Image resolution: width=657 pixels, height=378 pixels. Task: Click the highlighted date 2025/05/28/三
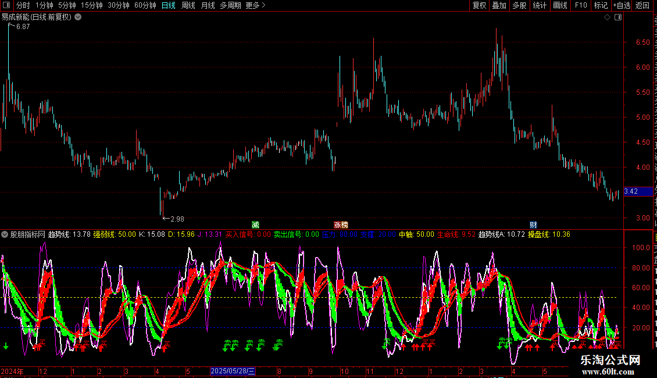233,371
